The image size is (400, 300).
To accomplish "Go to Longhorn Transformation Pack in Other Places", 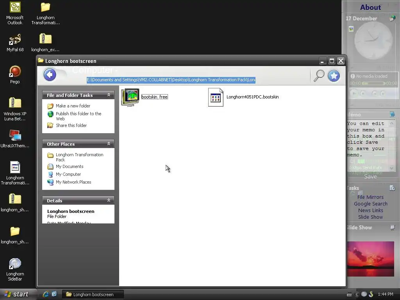I will [x=79, y=157].
